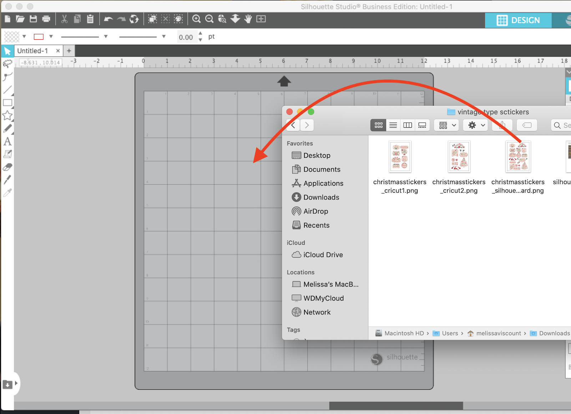Open the DESIGN workspace tab
Viewport: 571px width, 414px height.
(x=518, y=20)
